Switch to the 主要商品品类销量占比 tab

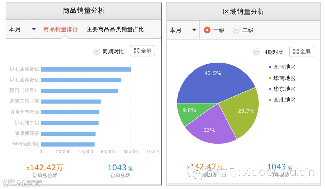point(115,29)
